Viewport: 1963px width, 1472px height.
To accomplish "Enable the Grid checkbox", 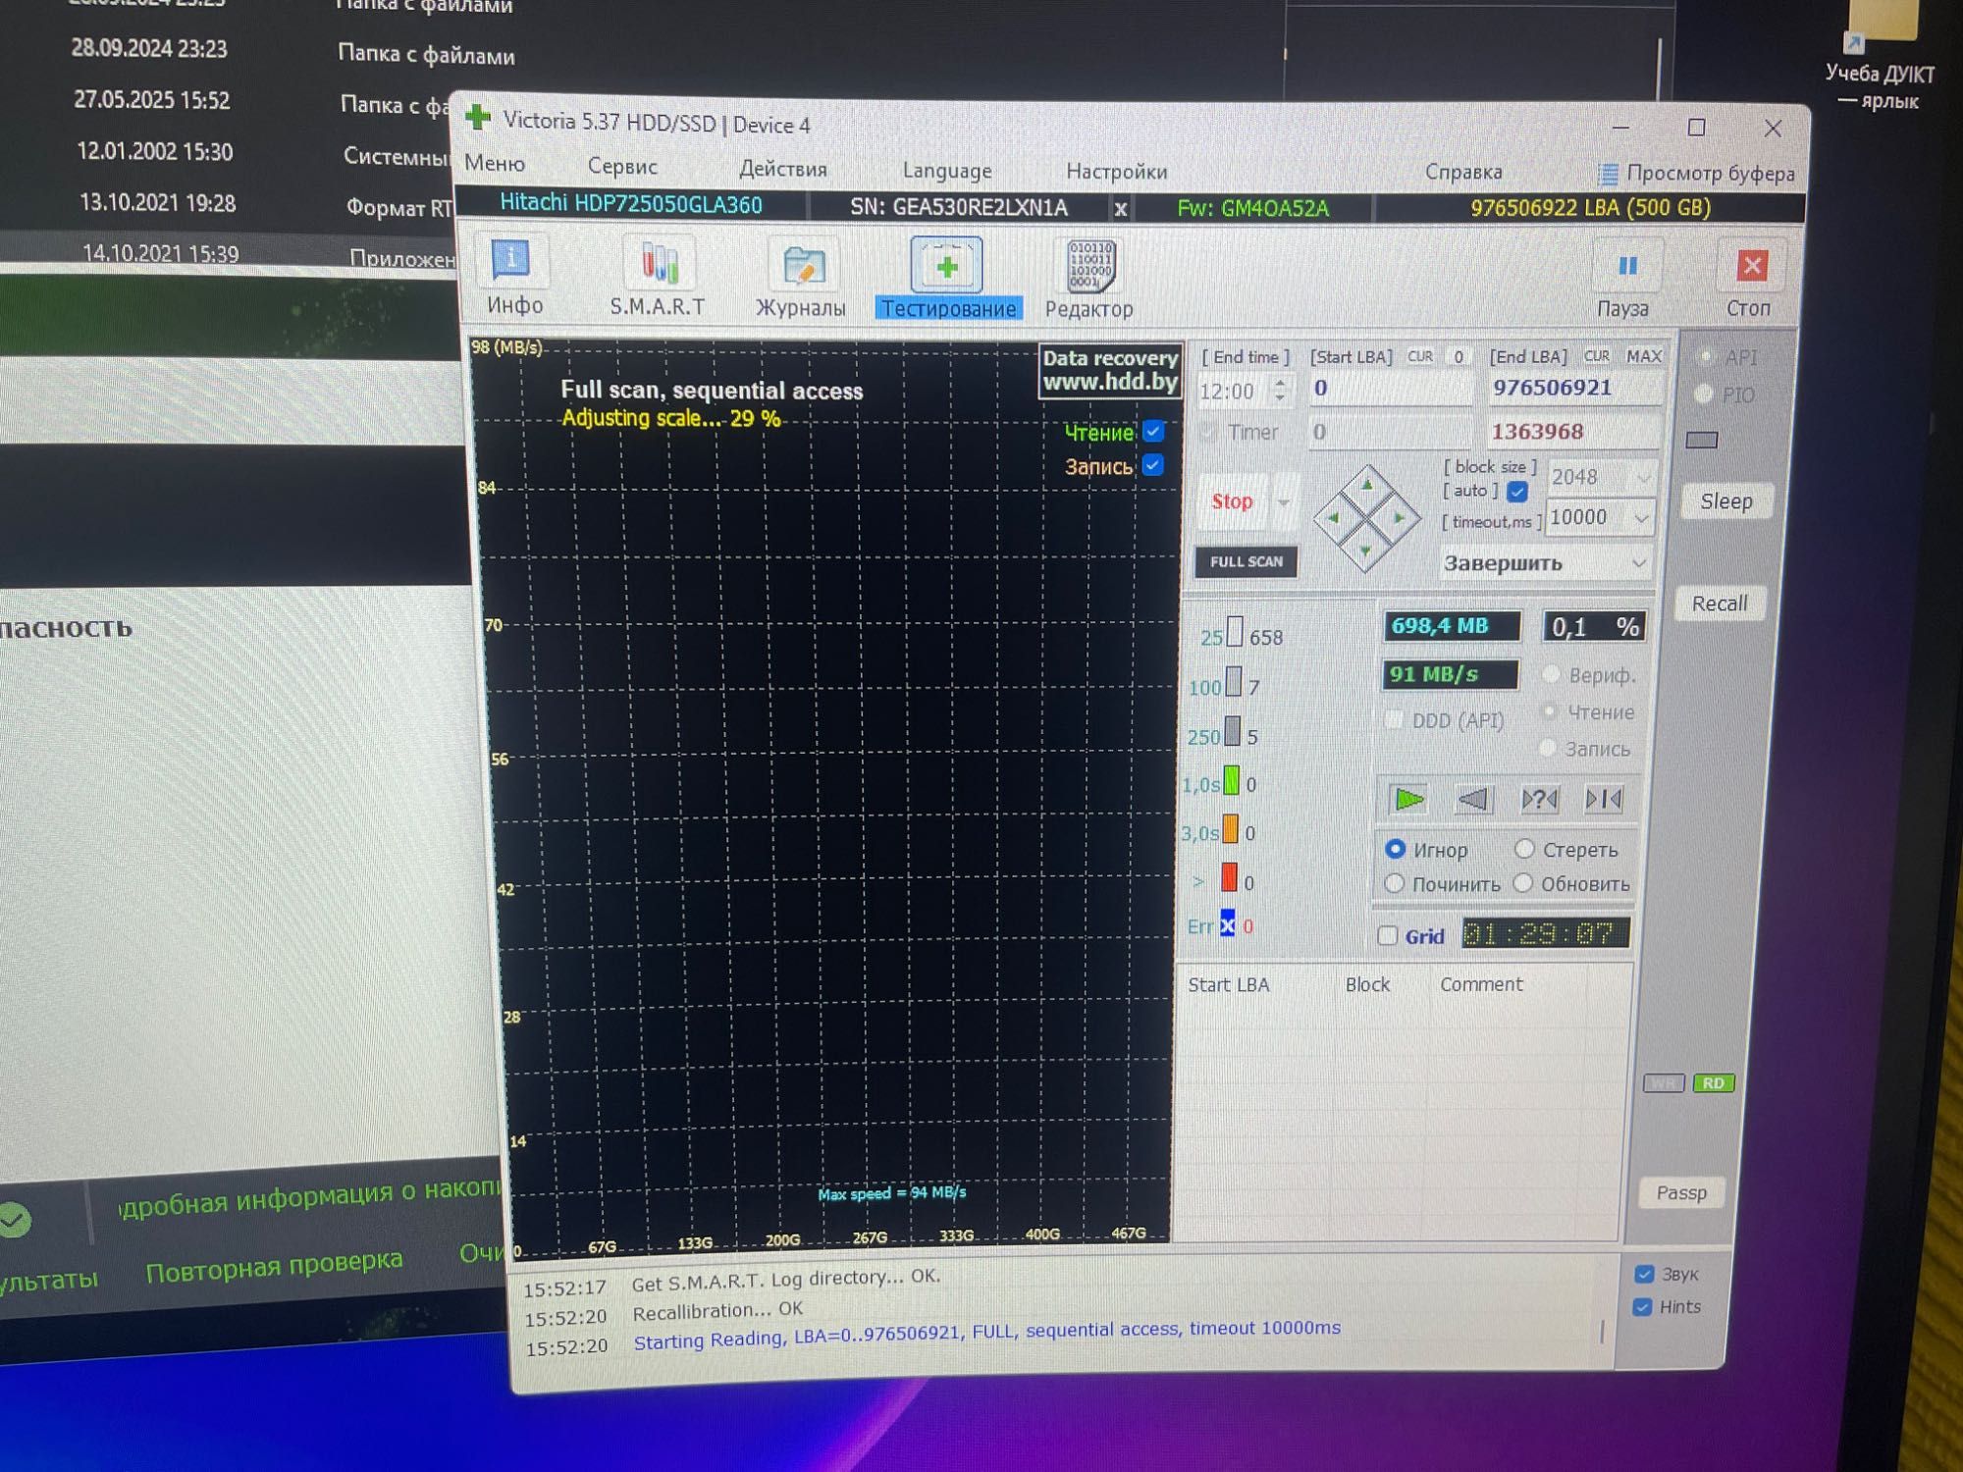I will click(1388, 935).
